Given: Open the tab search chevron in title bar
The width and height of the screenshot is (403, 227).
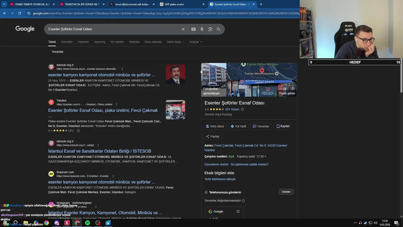Looking at the screenshot, I should (4, 4).
